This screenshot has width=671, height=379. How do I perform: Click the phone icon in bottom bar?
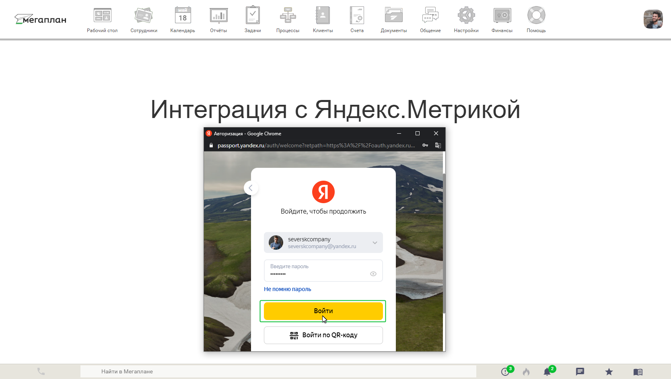coord(41,371)
